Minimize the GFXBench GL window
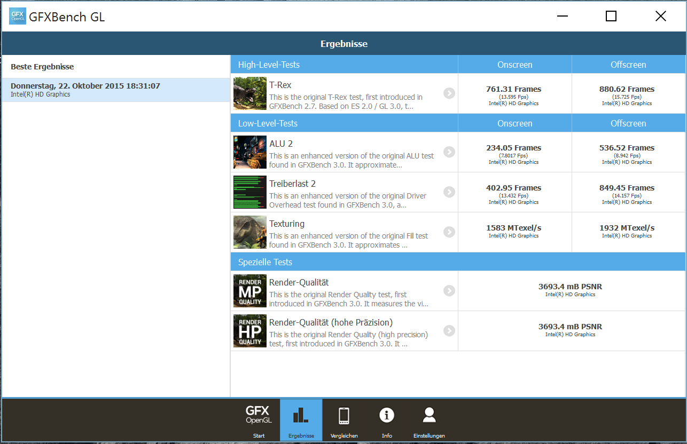 pos(562,16)
